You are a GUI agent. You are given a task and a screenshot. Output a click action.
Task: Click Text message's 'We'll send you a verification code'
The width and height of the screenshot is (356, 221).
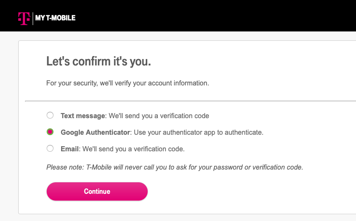coord(159,116)
